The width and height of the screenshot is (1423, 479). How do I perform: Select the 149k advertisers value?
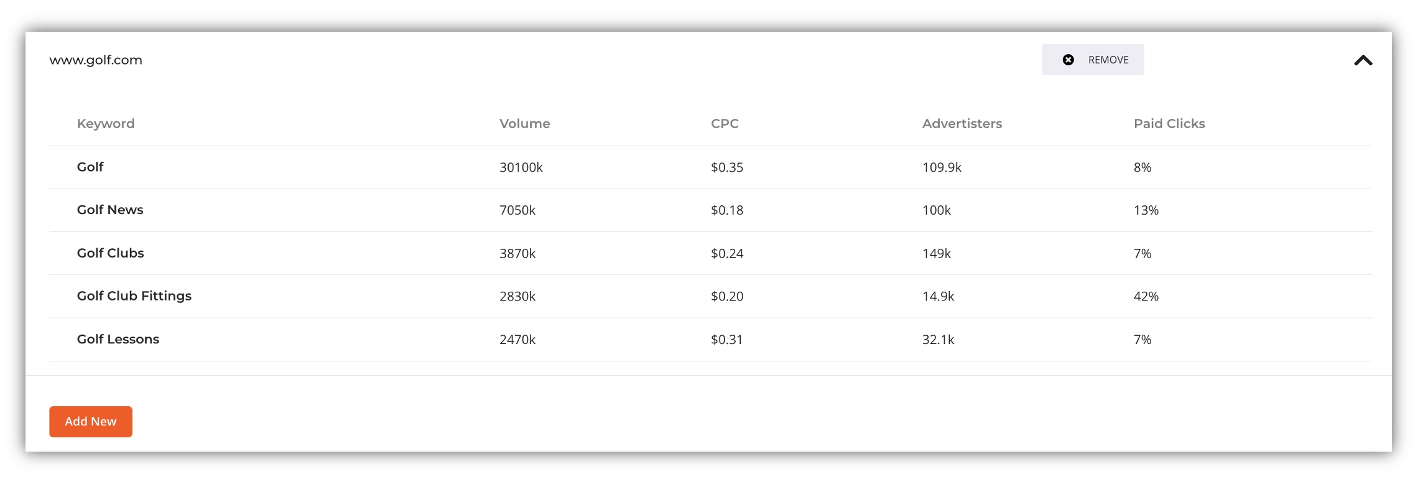coord(937,253)
